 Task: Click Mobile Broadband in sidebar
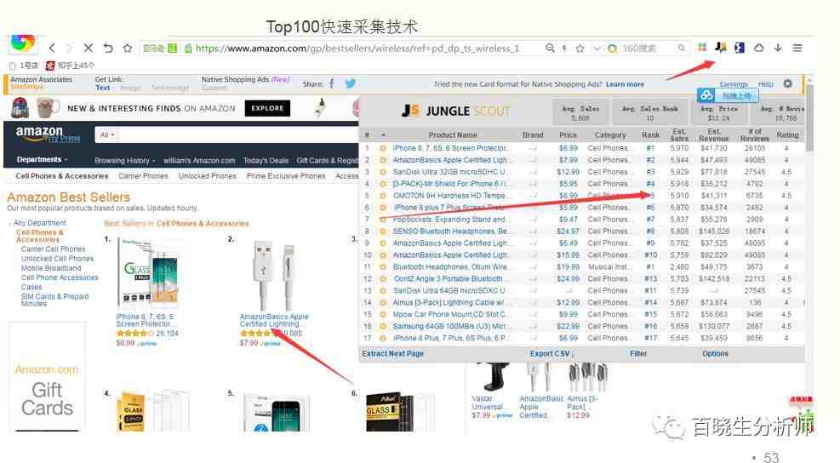[51, 268]
